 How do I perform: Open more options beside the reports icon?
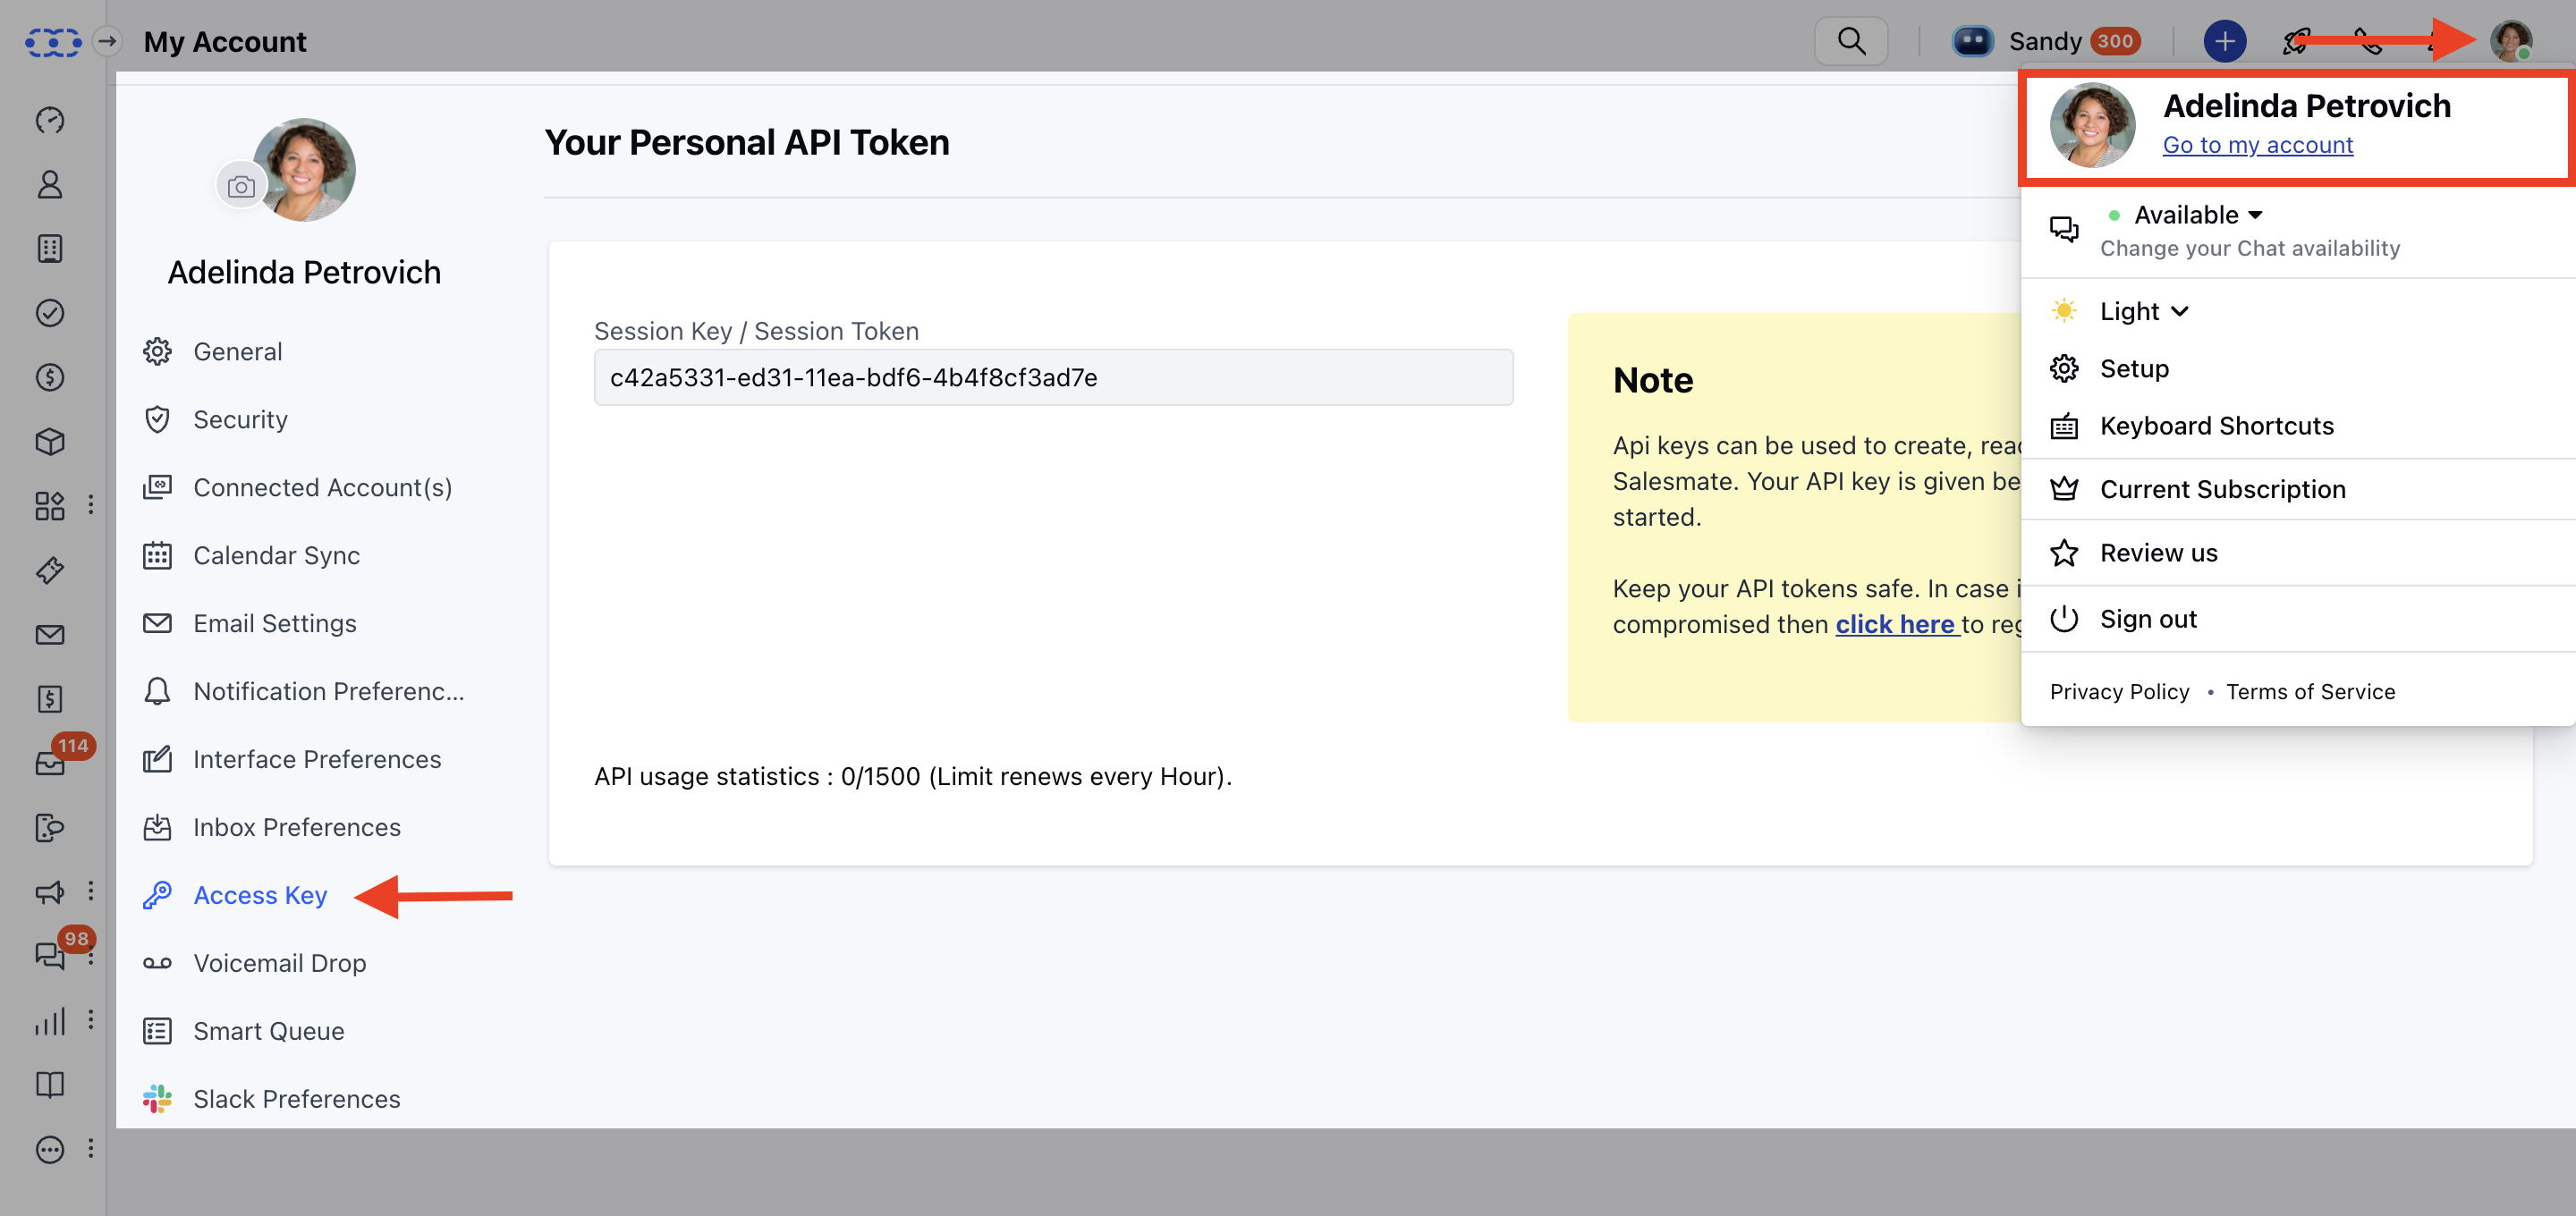click(x=91, y=1020)
